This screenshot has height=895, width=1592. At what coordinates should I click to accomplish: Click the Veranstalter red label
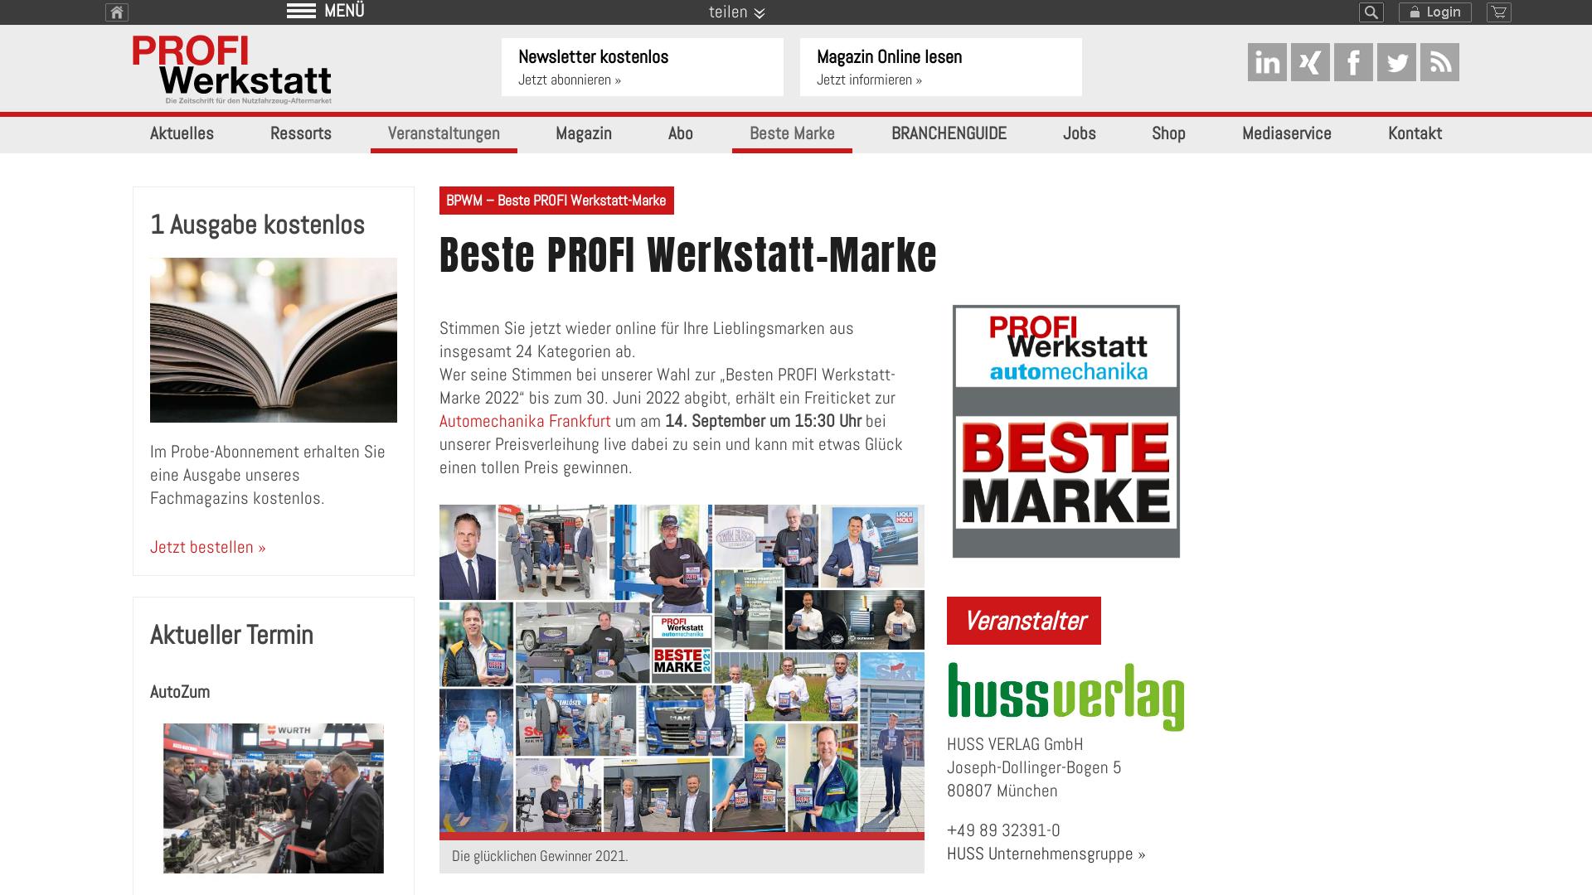tap(1024, 621)
